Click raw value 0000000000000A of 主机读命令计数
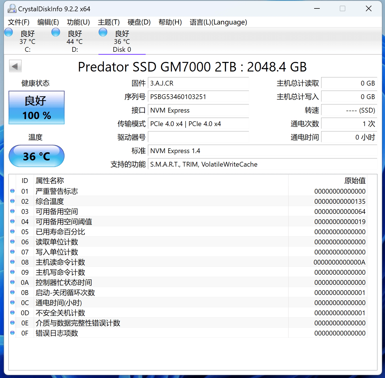Viewport: 385px width, 378px height. click(339, 262)
